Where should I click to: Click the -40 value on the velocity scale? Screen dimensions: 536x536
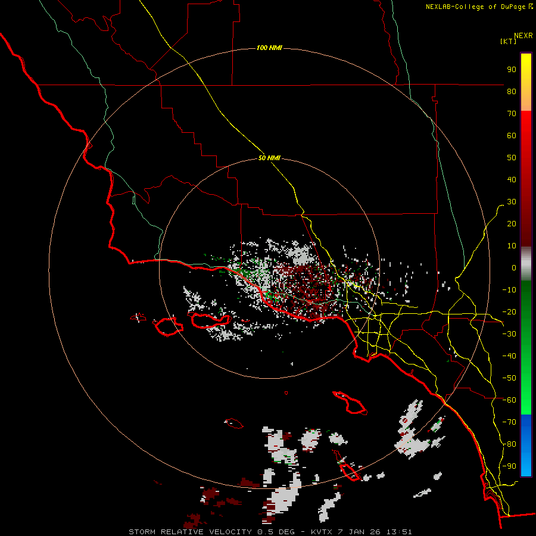coord(509,356)
